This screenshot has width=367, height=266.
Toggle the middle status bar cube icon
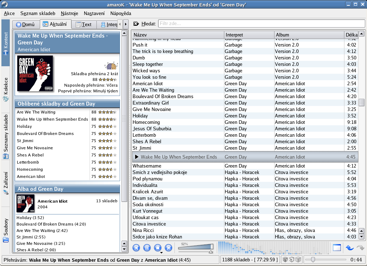click(291, 260)
